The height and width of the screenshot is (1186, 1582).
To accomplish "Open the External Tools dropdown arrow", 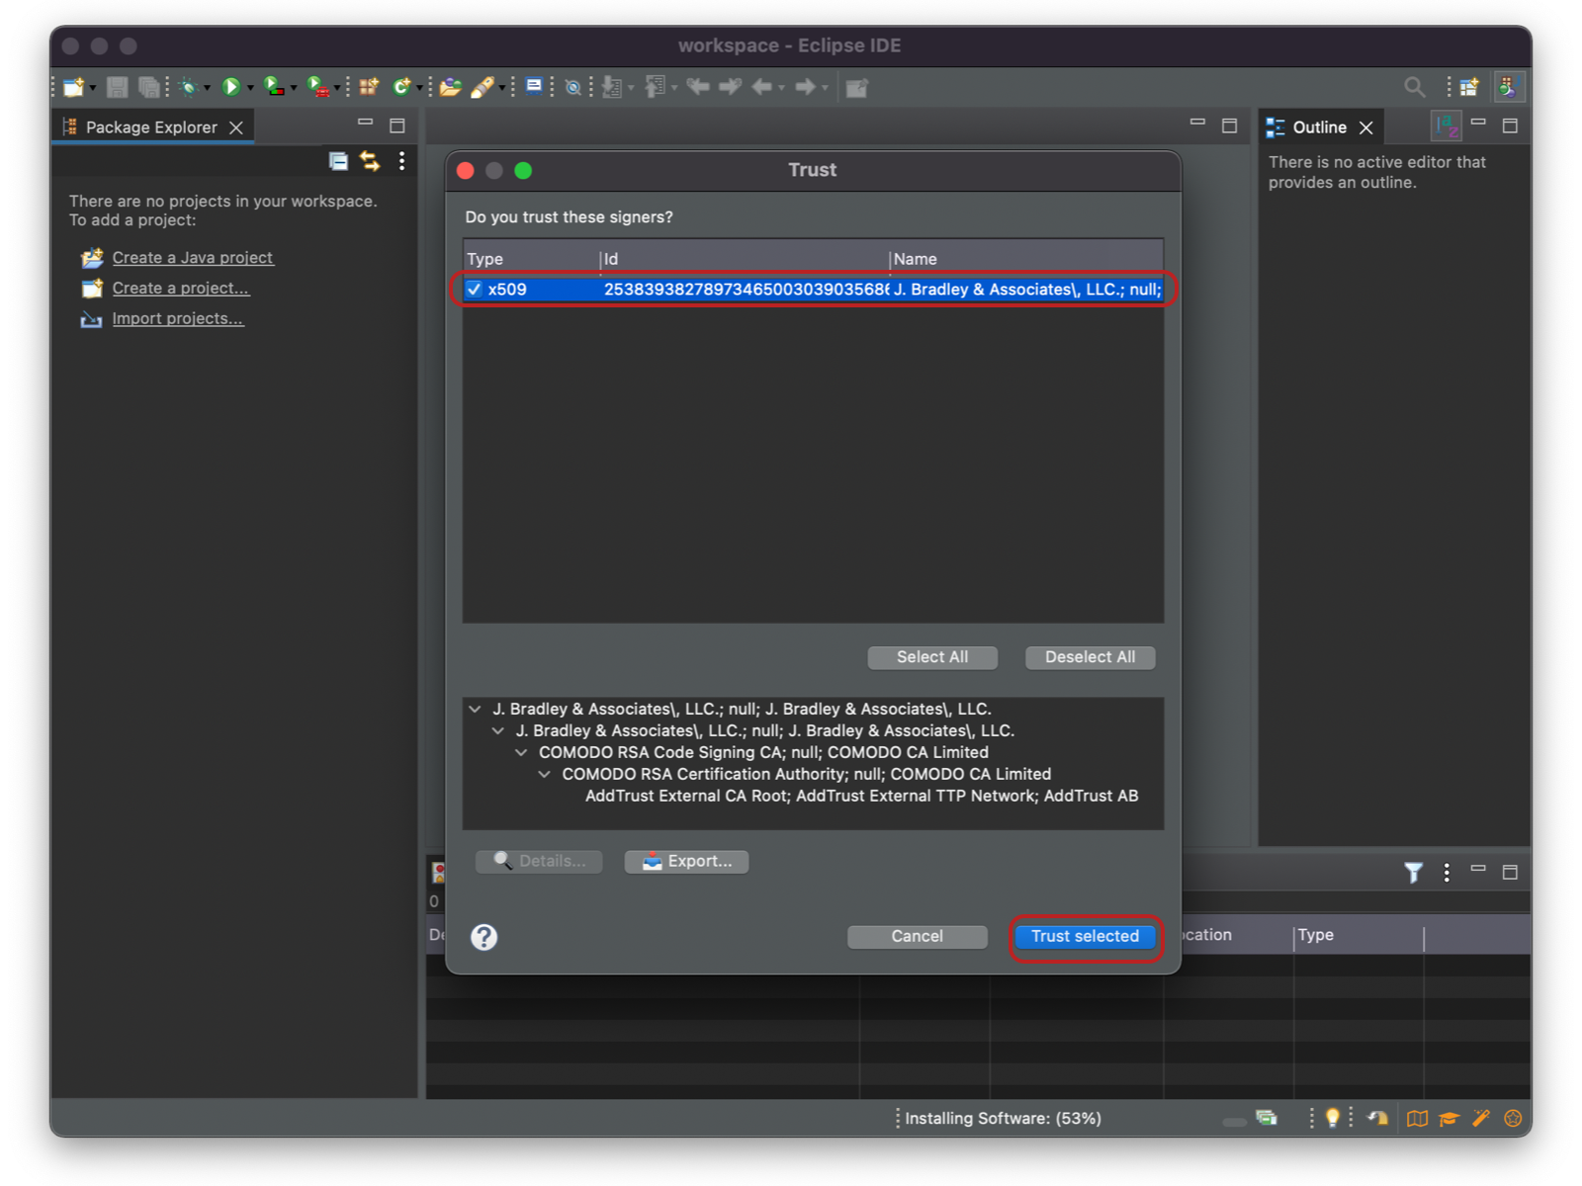I will (337, 88).
